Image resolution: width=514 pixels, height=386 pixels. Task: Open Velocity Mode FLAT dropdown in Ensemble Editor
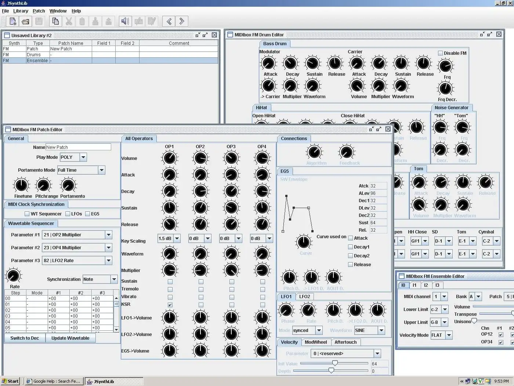click(449, 335)
